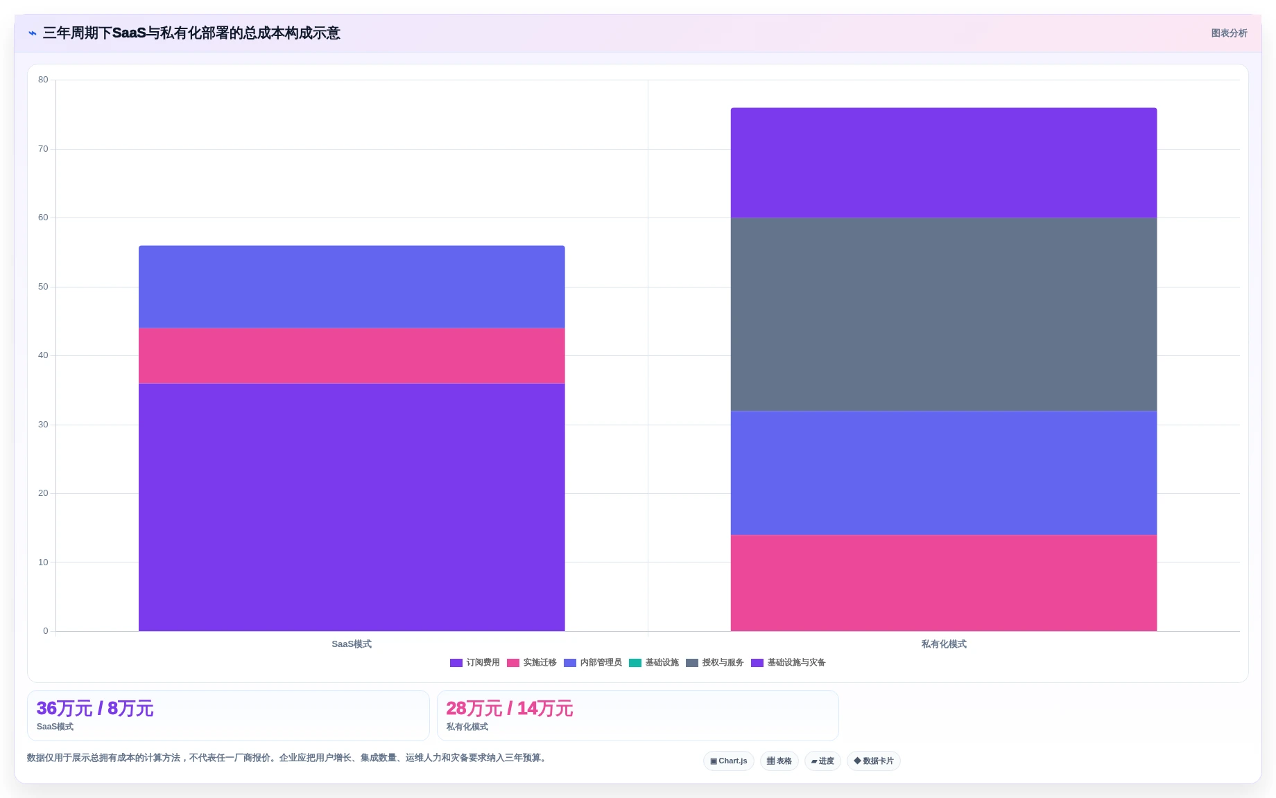1276x798 pixels.
Task: Click the footnote text 数据仅用于展示总拥有成本
Action: pyautogui.click(x=288, y=758)
